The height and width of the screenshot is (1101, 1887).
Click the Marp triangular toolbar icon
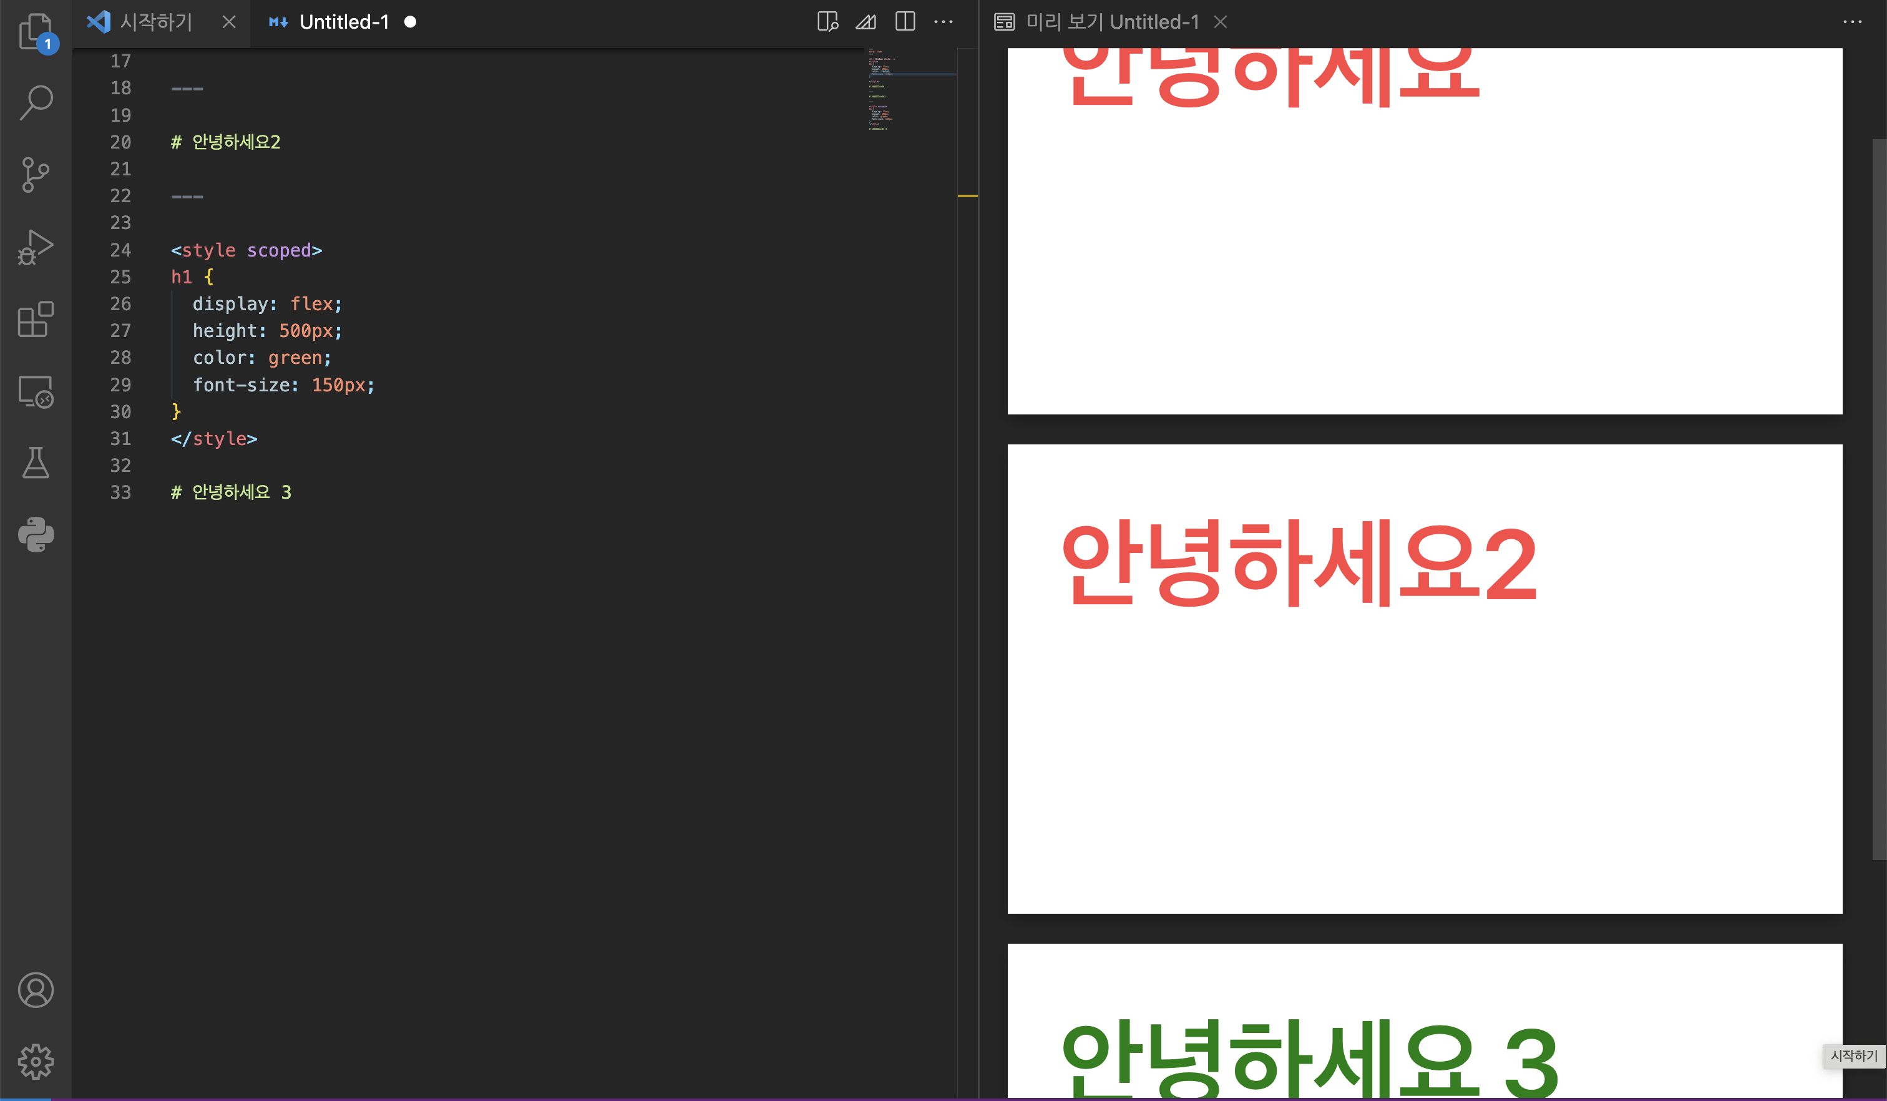866,22
